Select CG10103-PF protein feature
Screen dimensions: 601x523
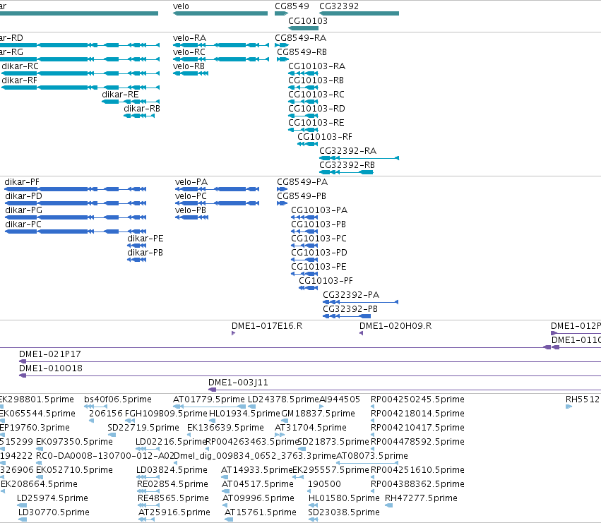[x=309, y=288]
